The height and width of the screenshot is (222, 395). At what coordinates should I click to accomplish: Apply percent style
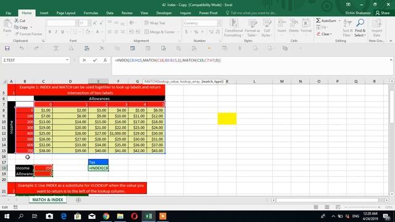[196, 32]
